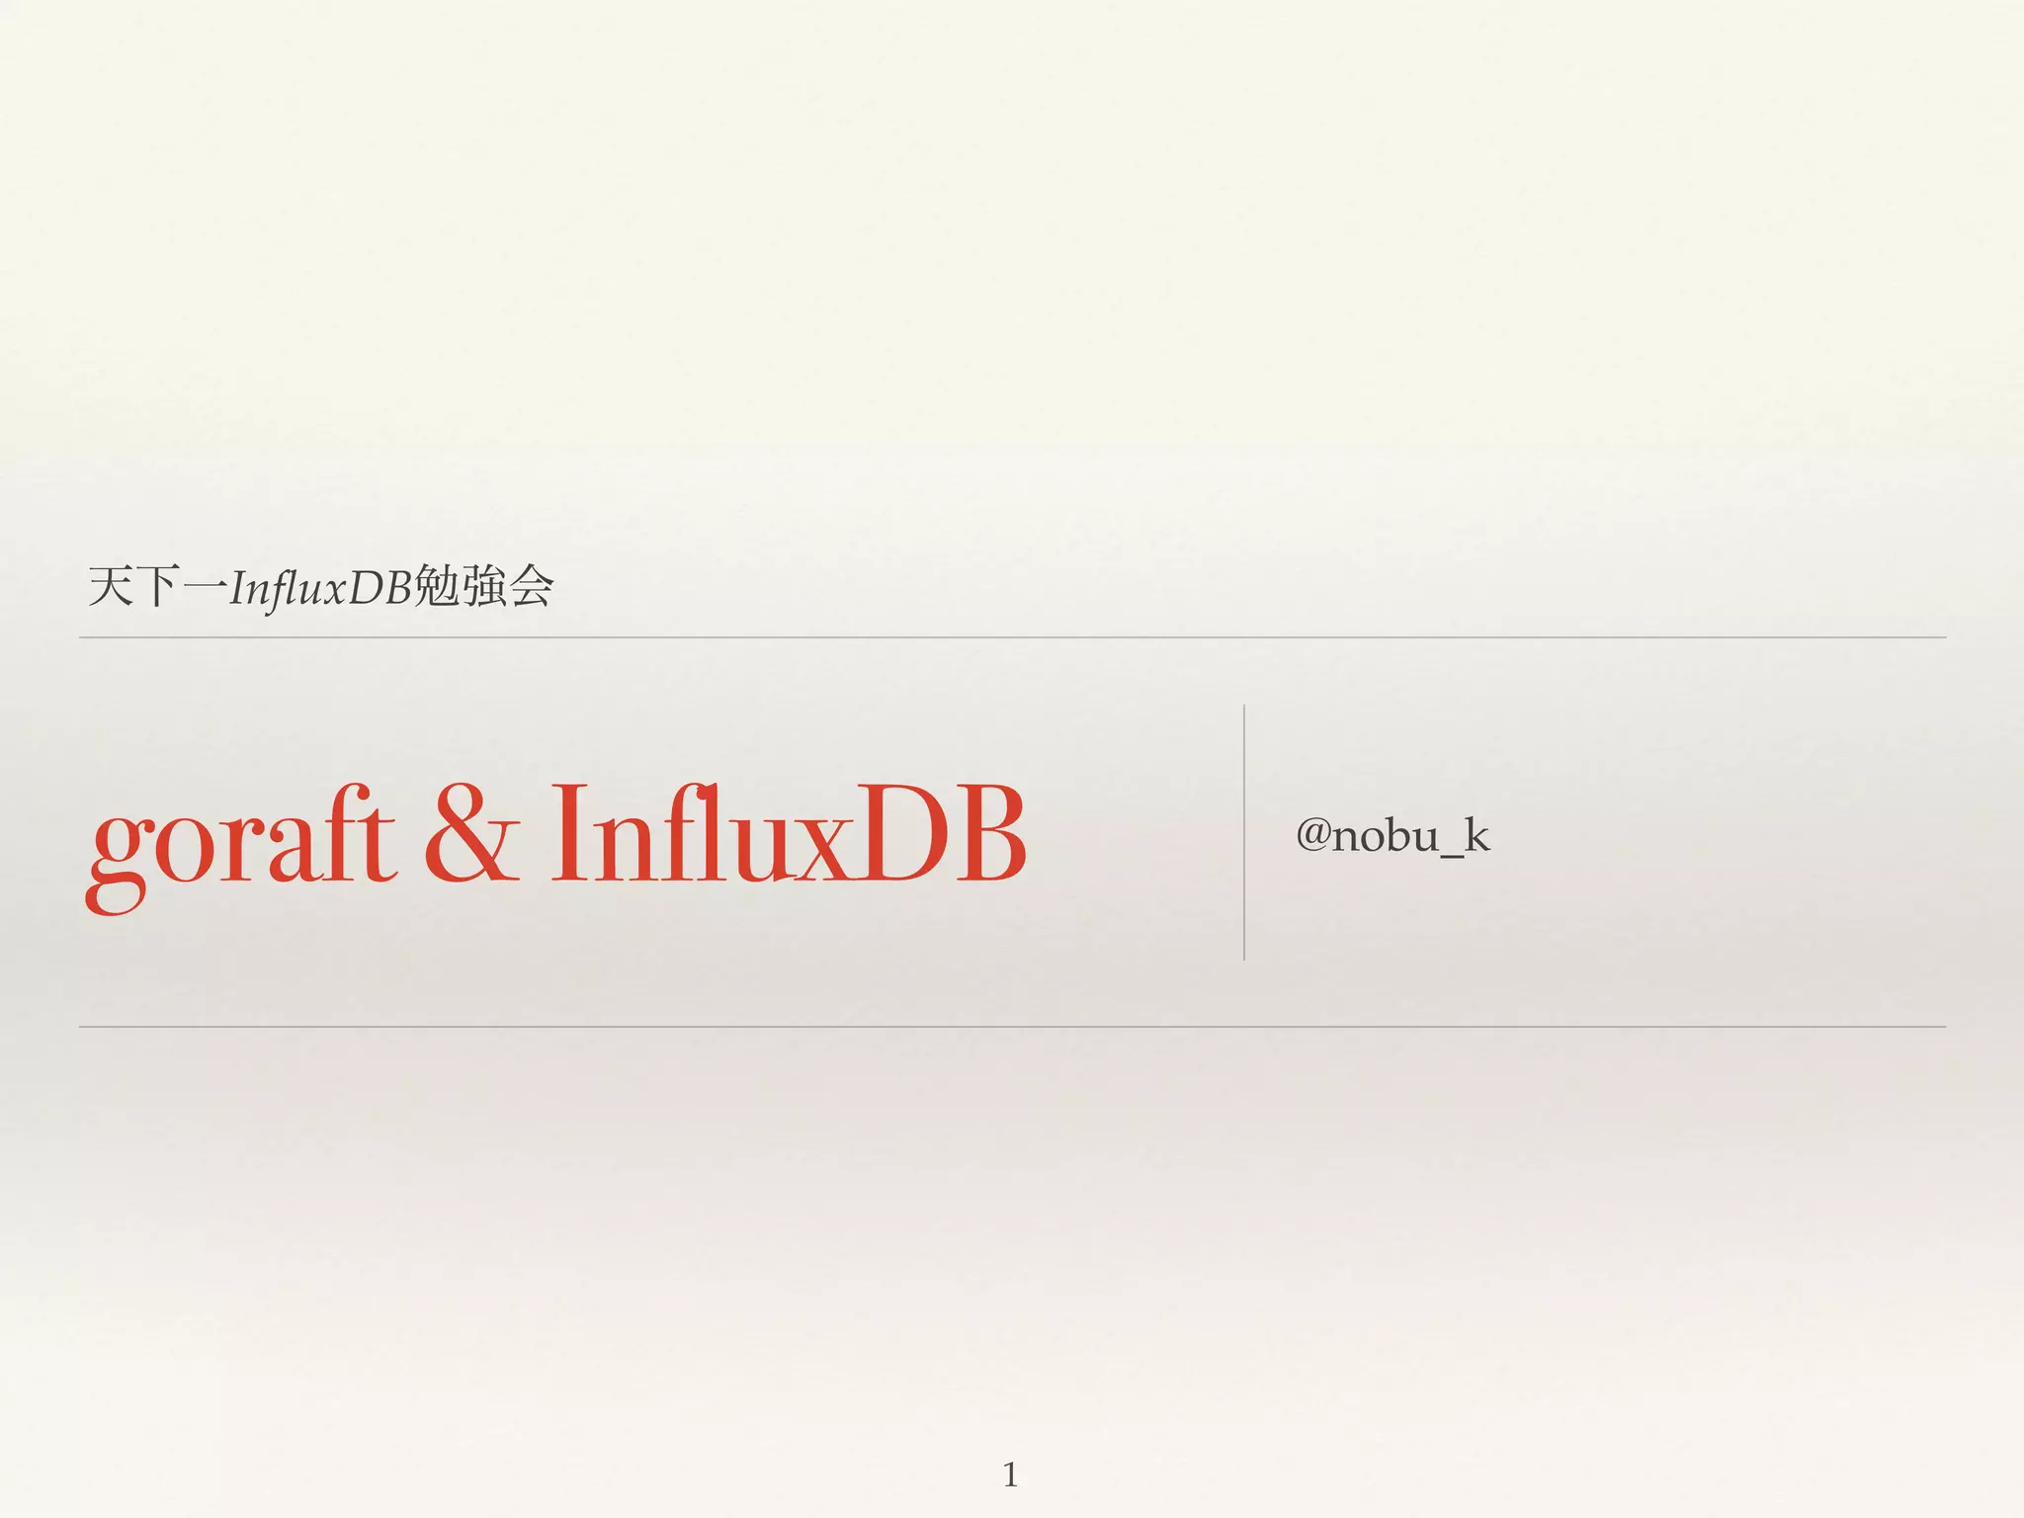Select the red ampersand in the title

(x=471, y=833)
